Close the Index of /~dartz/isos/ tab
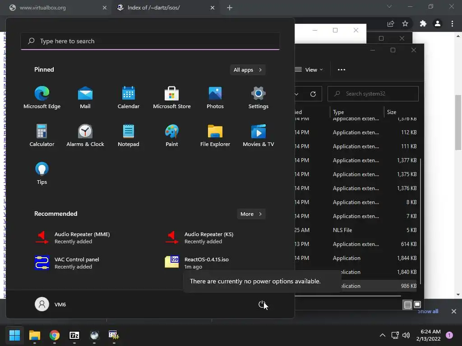Viewport: 462px width, 346px height. click(213, 8)
